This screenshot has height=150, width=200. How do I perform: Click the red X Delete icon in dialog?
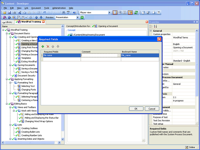pos(48,47)
